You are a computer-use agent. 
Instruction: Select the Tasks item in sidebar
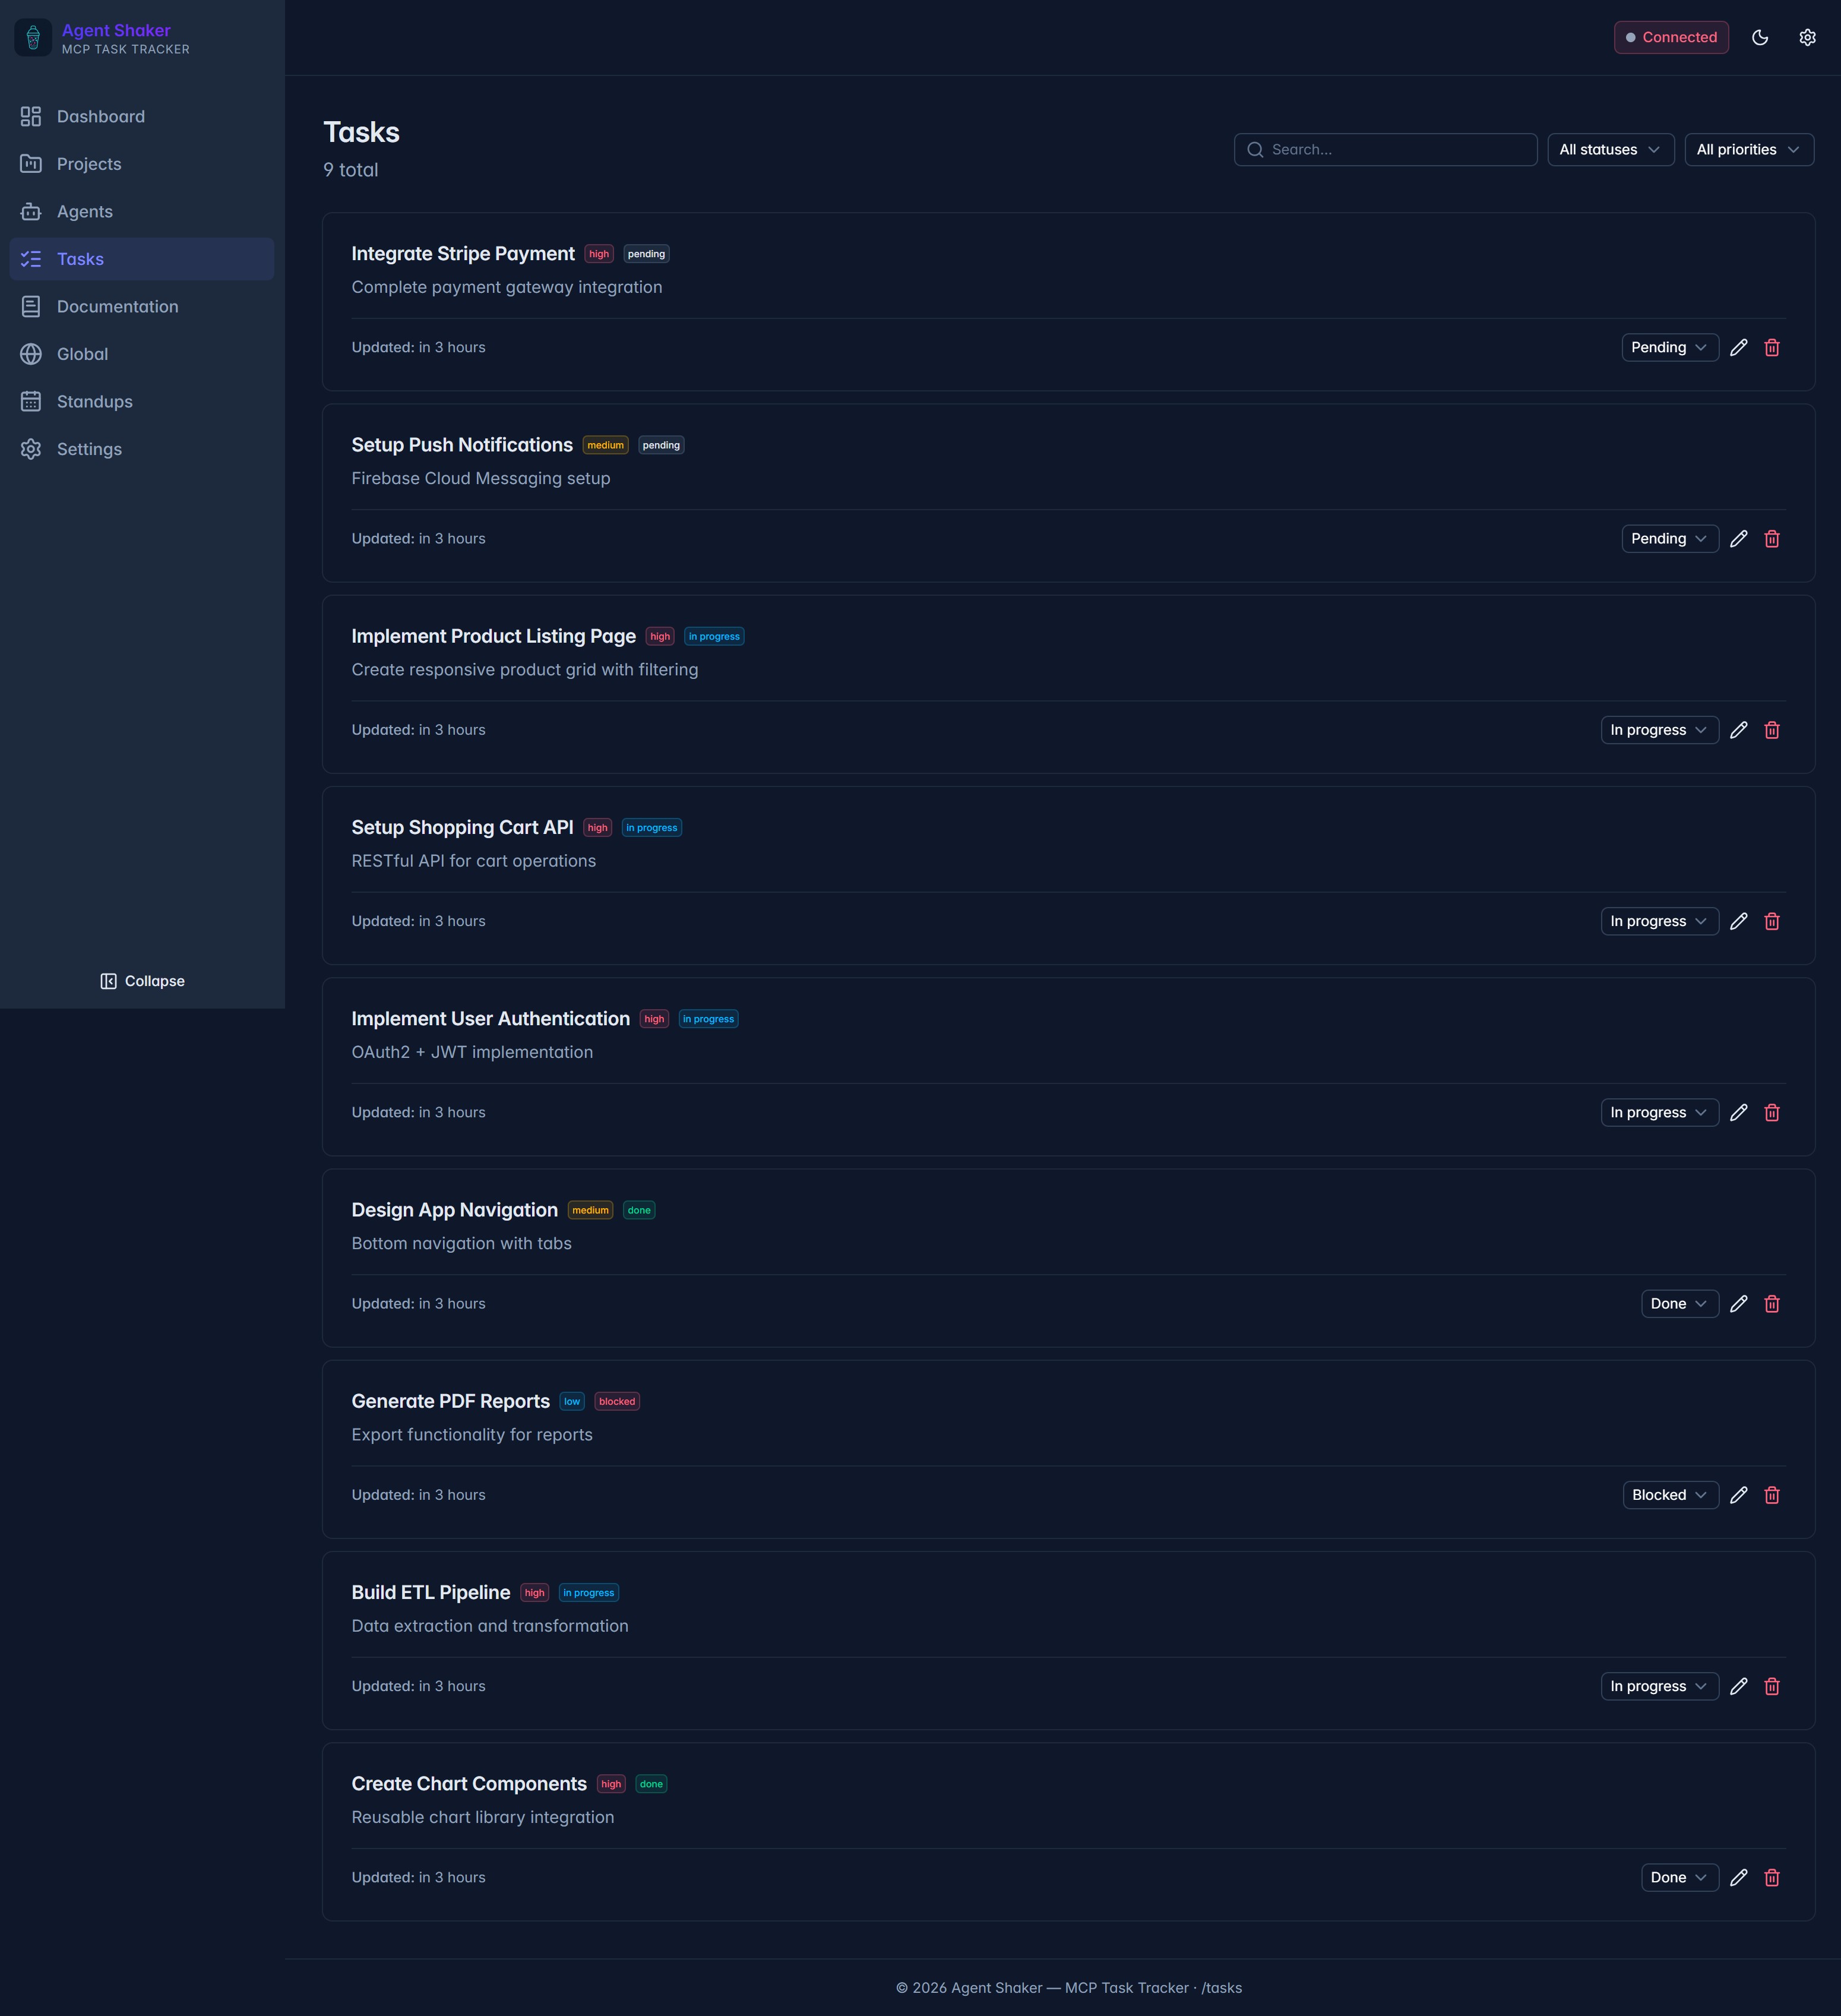(x=142, y=259)
